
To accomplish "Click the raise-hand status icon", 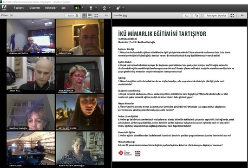I will click(x=118, y=8).
